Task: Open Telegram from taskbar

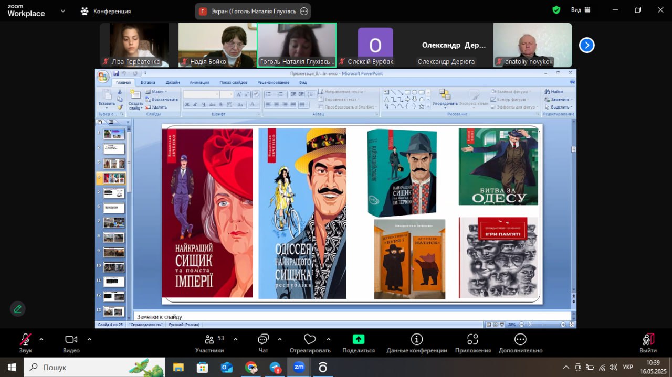Action: (275, 368)
